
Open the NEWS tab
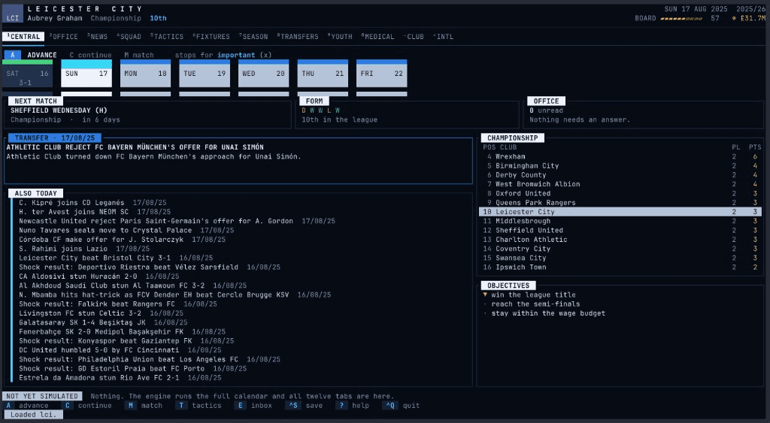click(x=97, y=37)
